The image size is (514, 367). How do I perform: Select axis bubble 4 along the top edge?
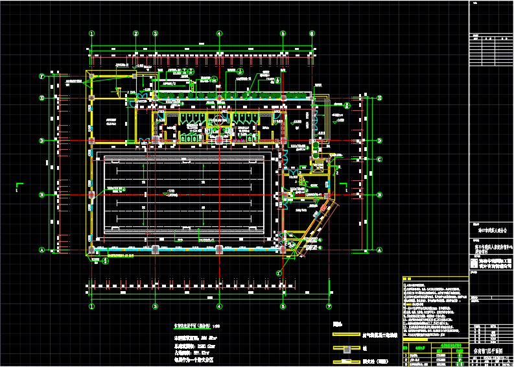click(219, 34)
